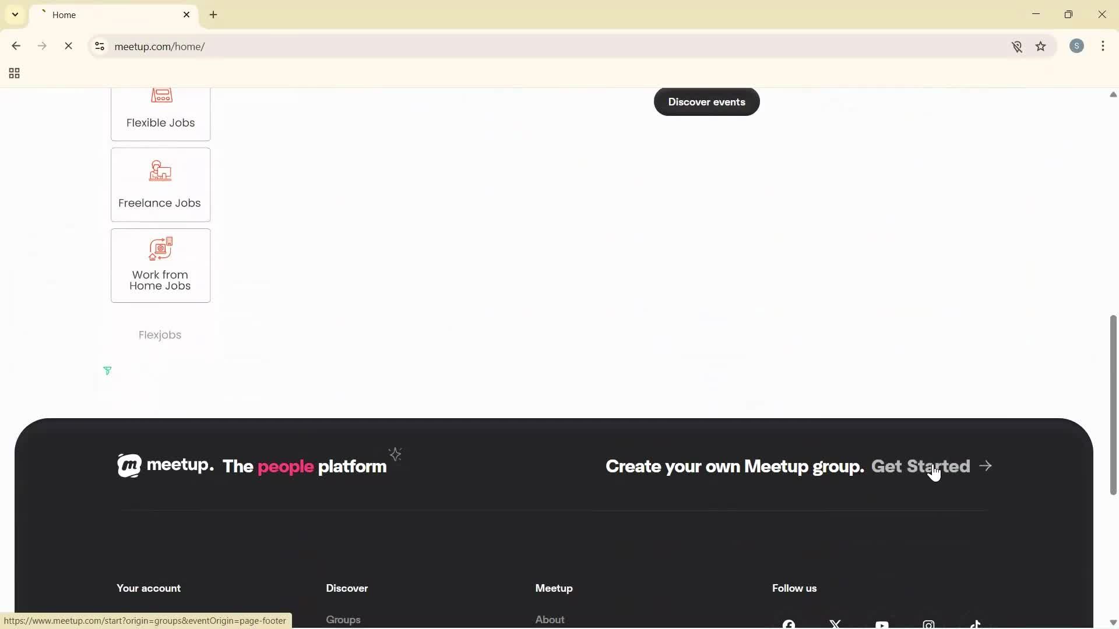Click the Freelance Jobs desk icon
1119x629 pixels.
click(160, 171)
